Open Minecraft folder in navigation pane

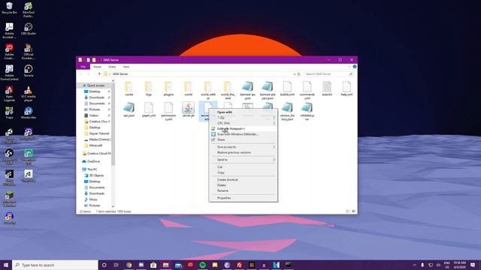click(x=95, y=145)
